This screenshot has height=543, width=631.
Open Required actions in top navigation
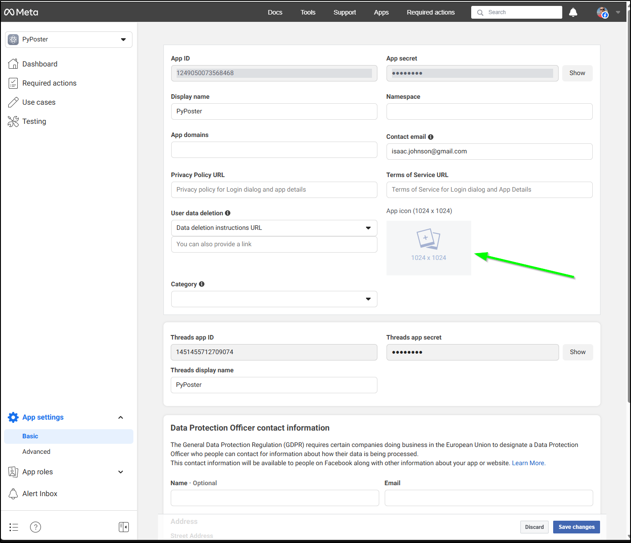point(431,12)
